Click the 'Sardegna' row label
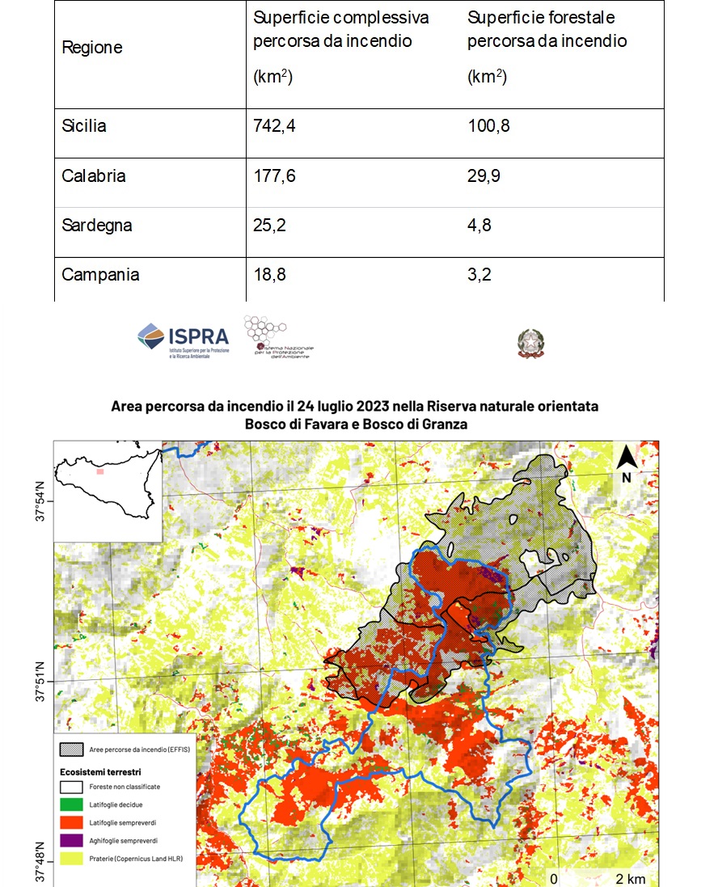Image resolution: width=718 pixels, height=887 pixels. 97,225
